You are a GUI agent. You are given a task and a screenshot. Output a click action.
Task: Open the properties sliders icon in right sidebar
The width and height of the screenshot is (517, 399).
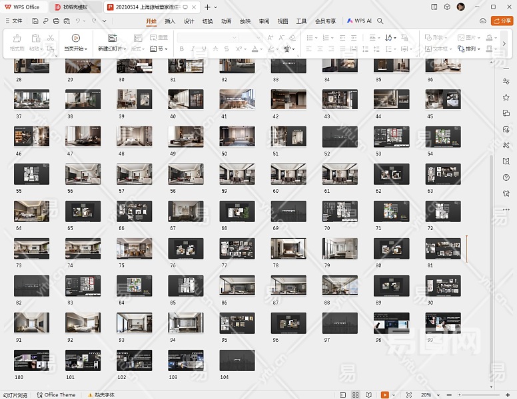[x=506, y=80]
